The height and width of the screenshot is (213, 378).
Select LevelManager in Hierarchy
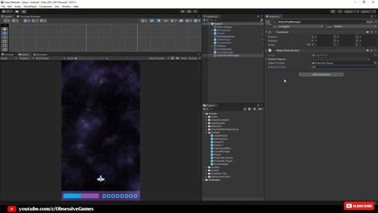(225, 52)
